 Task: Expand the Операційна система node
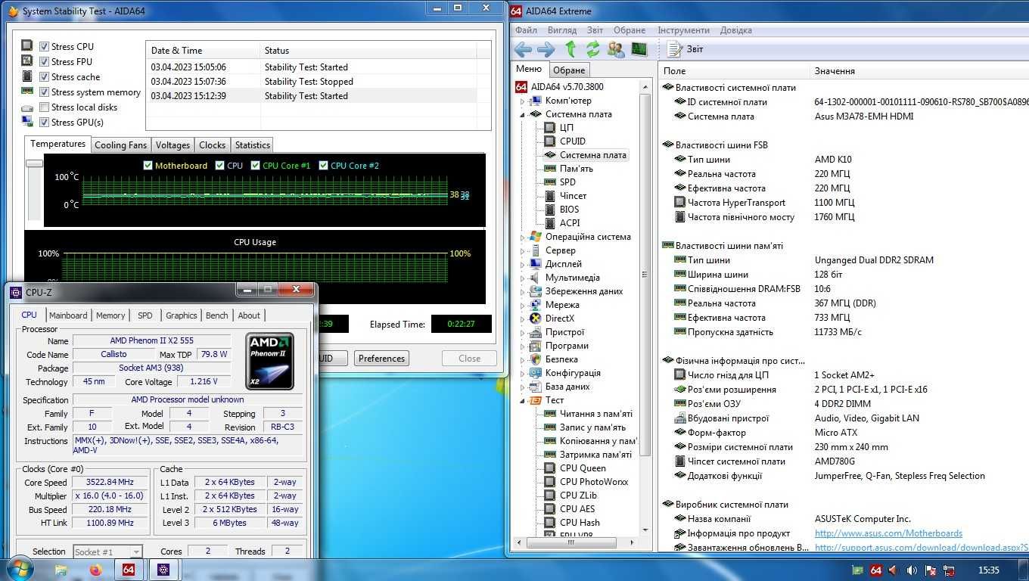click(522, 237)
